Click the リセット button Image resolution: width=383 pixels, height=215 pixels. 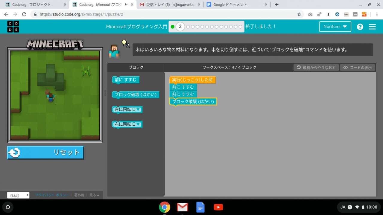coord(45,153)
